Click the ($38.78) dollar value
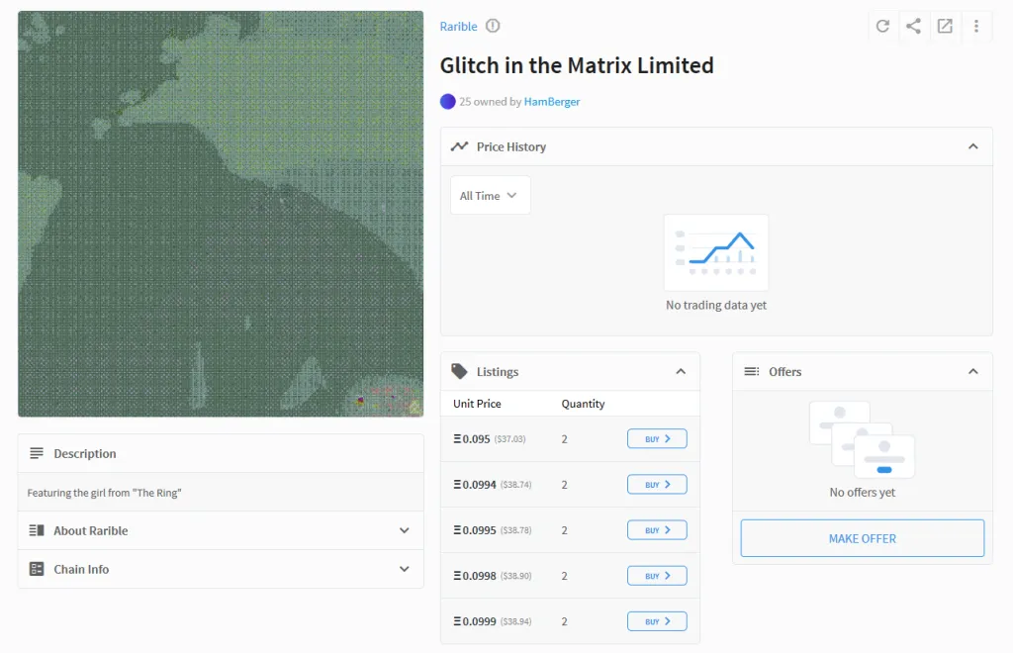The height and width of the screenshot is (653, 1013). (x=515, y=530)
